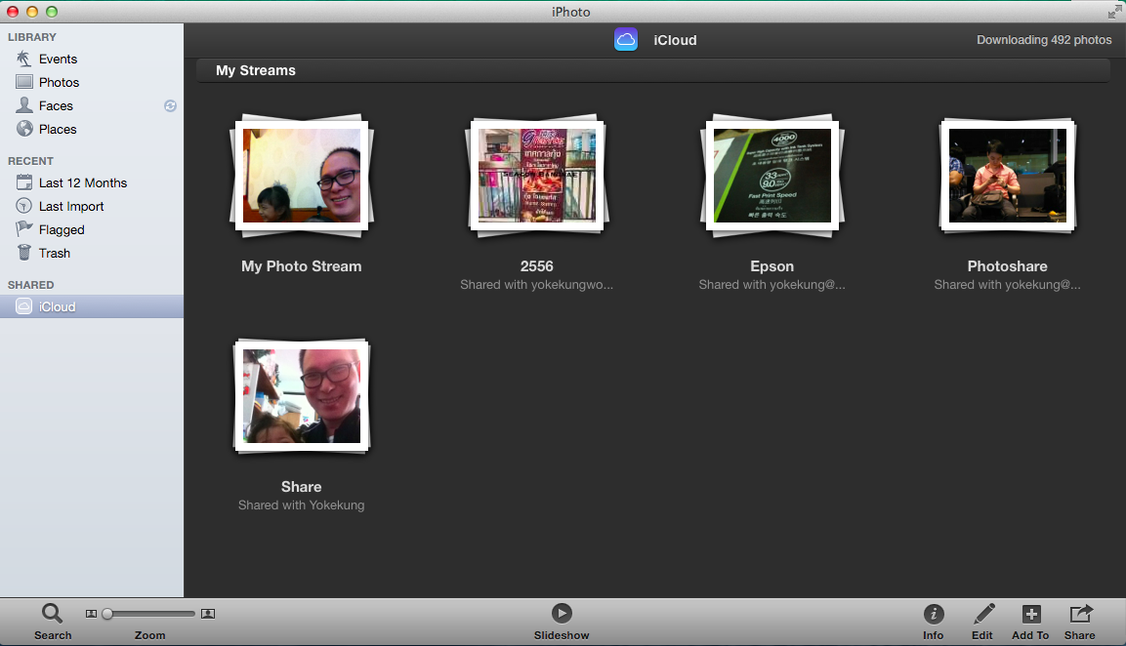Click the yellow minimize window button
Viewport: 1126px width, 646px height.
(x=32, y=12)
